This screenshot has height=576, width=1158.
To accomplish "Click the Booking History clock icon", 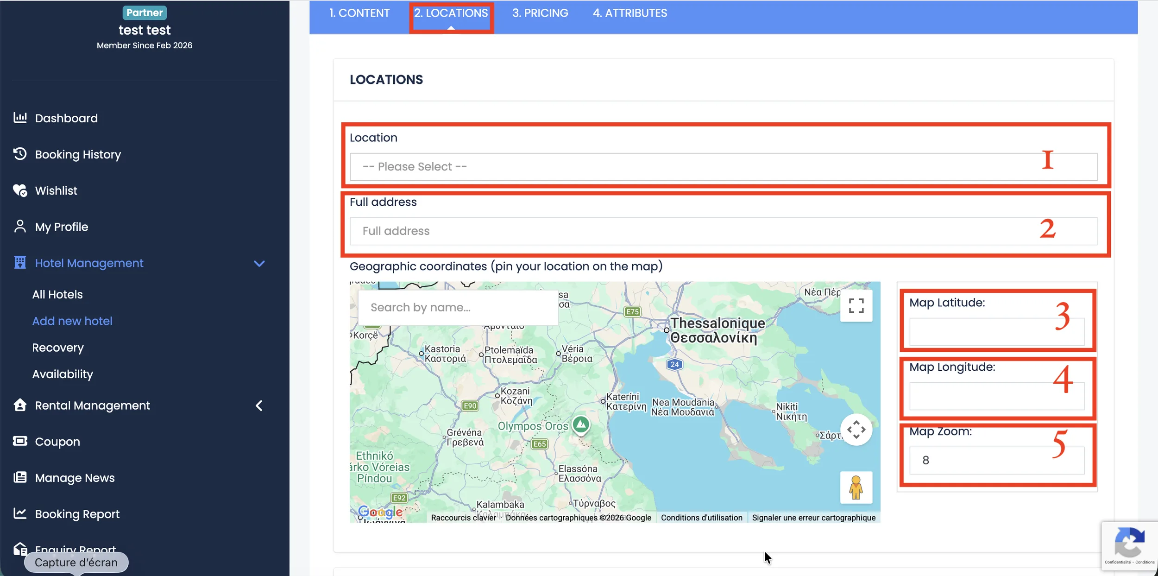I will (20, 154).
